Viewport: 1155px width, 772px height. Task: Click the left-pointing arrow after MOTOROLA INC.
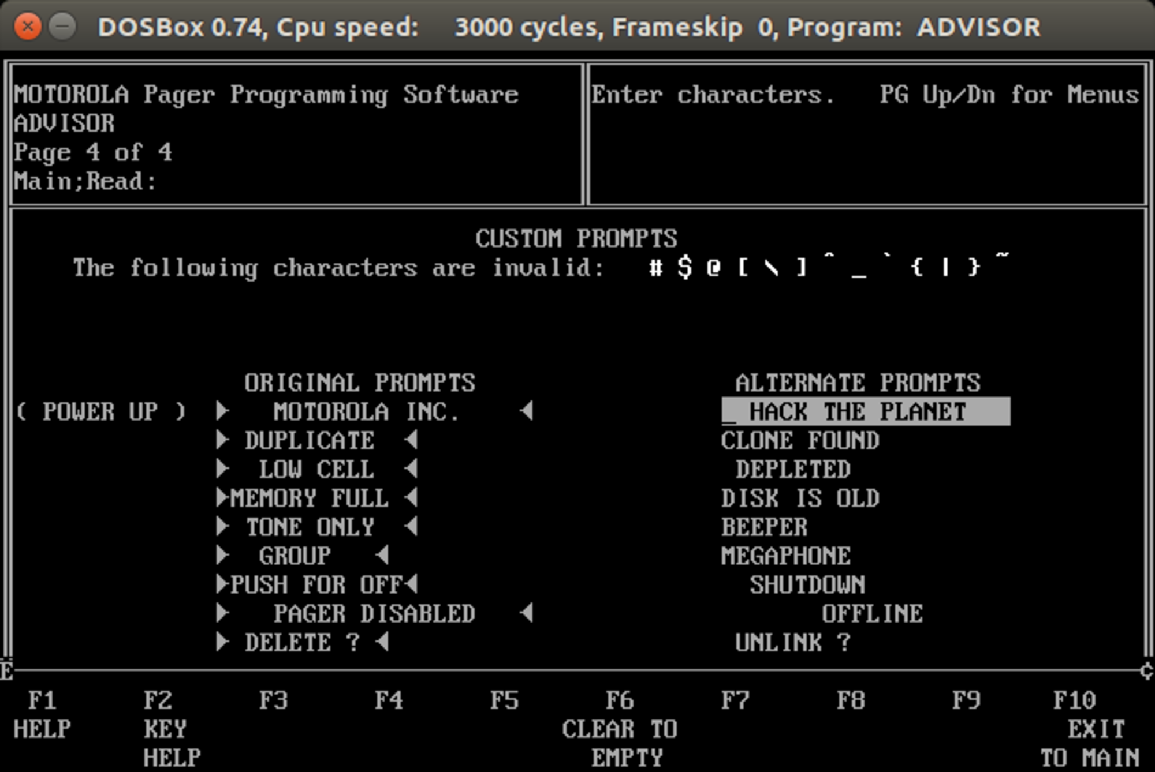tap(526, 411)
